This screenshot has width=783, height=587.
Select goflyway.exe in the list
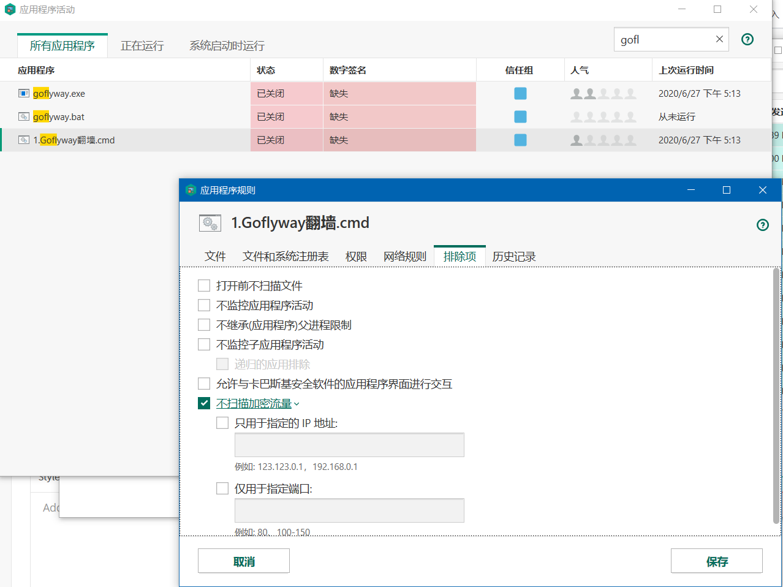coord(59,94)
